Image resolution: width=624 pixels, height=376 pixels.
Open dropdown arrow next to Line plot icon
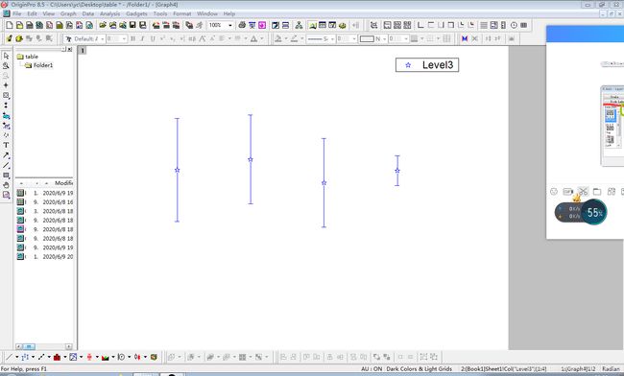(x=16, y=357)
